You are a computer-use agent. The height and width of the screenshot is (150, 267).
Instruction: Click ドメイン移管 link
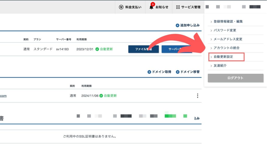tap(188, 72)
